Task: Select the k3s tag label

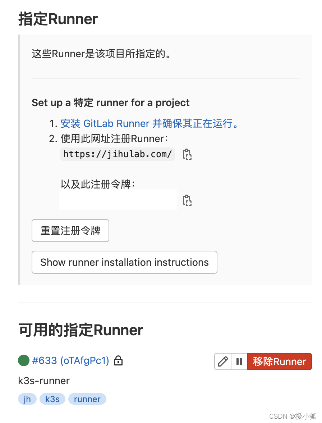Action: [x=52, y=399]
